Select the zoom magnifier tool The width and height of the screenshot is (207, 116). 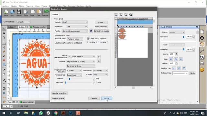point(4,93)
